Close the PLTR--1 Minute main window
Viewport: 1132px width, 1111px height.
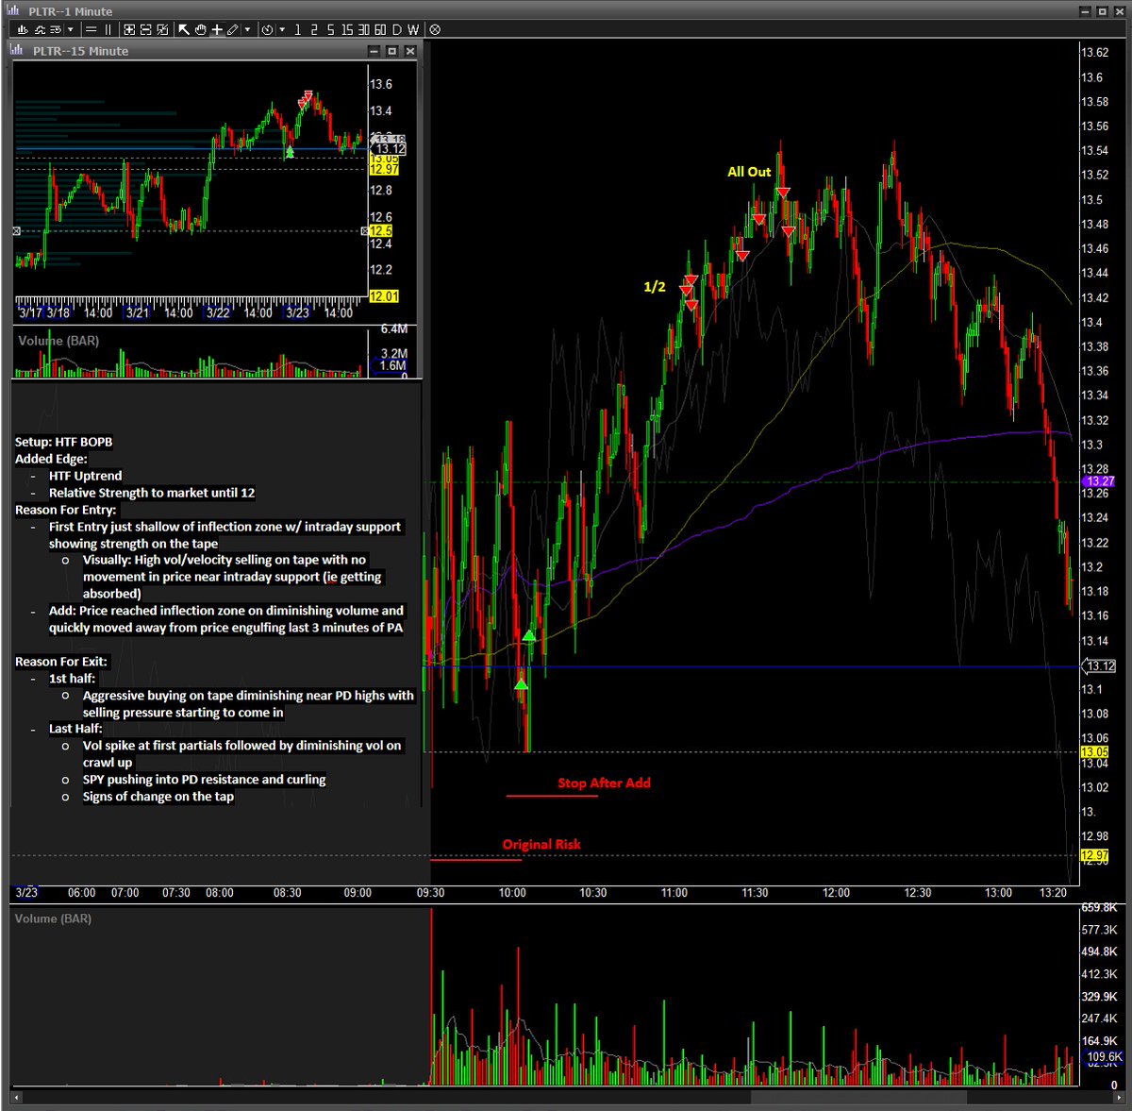[x=1120, y=11]
